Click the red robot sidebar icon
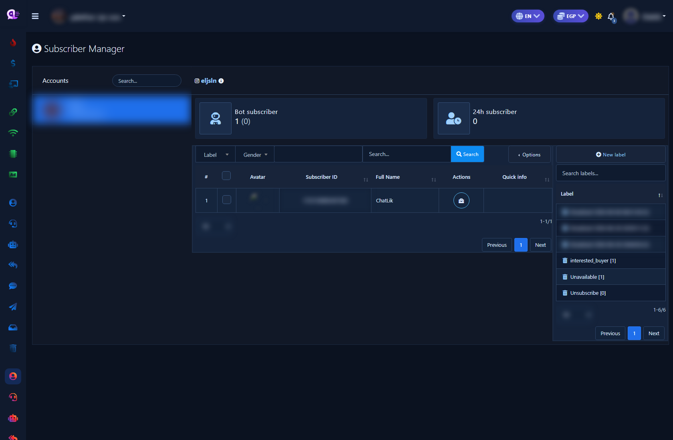This screenshot has width=673, height=440. coord(13,418)
